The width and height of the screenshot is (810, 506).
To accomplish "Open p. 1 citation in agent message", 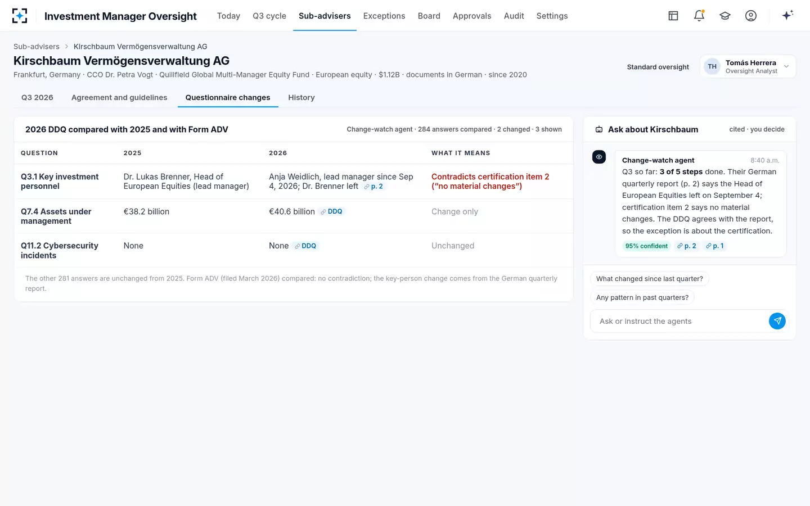I will pos(715,246).
